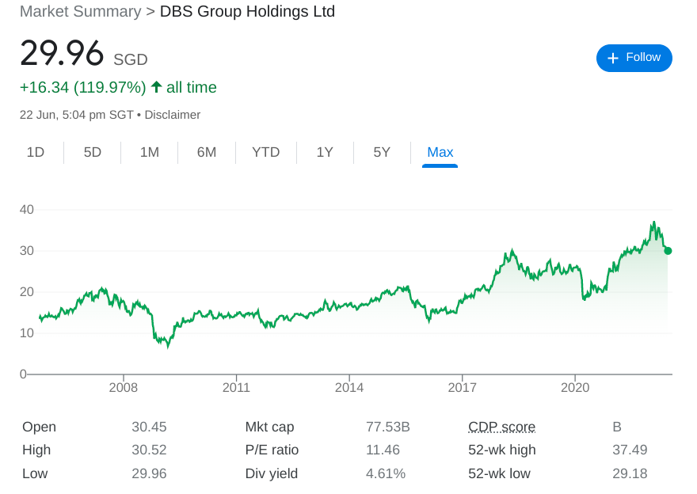Screen dimensions: 697x494
Task: Click the plus icon in Follow button
Action: pos(612,59)
